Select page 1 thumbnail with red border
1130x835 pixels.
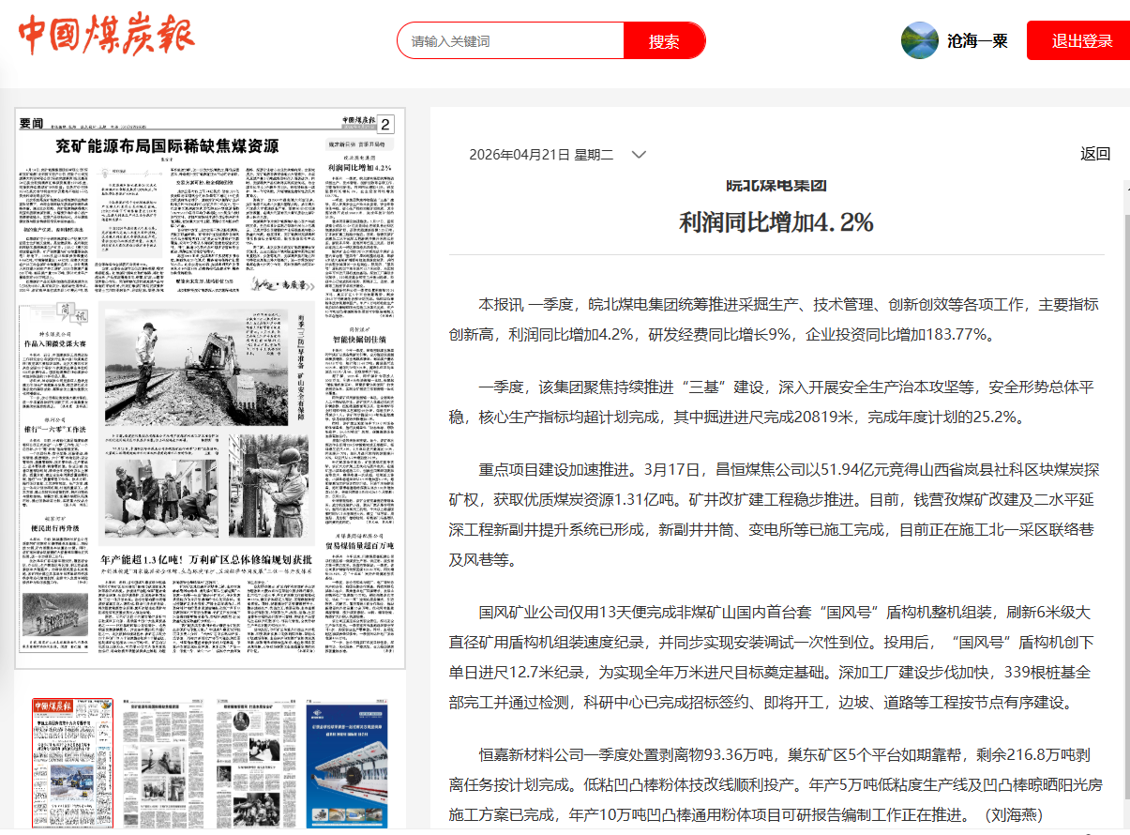coord(72,763)
